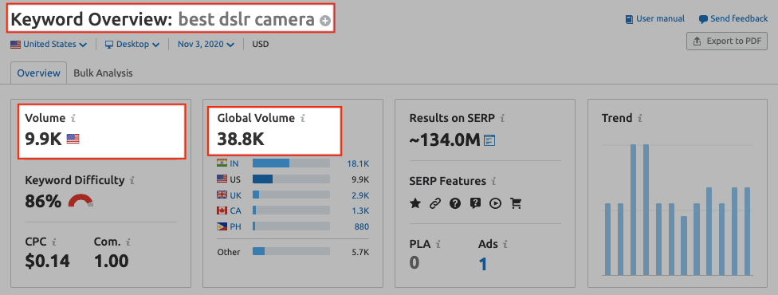
Task: Click the shopping cart SERP feature icon
Action: tap(516, 203)
